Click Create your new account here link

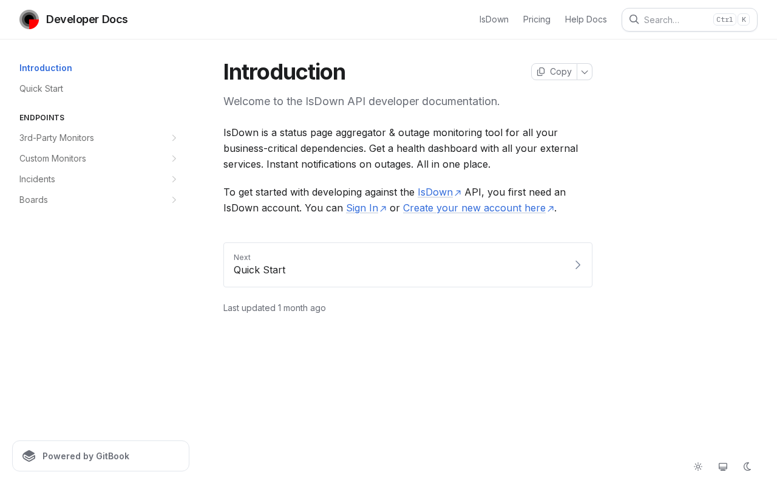pyautogui.click(x=474, y=208)
